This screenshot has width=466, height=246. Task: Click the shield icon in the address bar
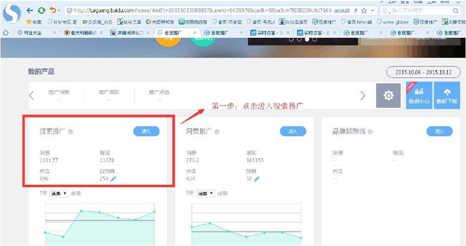pos(69,11)
